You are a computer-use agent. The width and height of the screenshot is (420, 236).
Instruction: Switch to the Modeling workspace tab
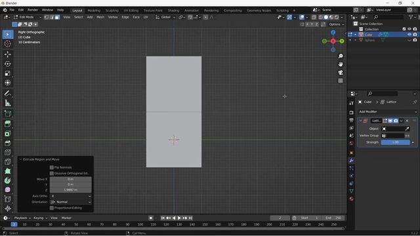click(x=94, y=10)
